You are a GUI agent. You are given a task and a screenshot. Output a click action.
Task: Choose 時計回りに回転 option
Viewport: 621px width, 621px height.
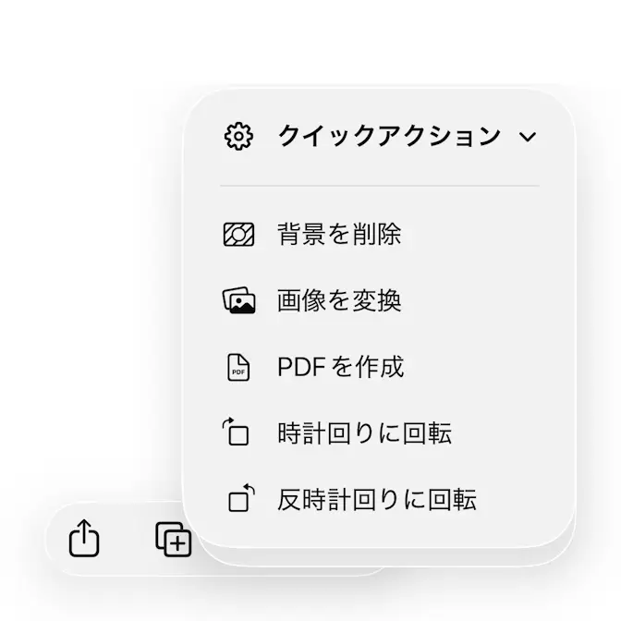pos(364,433)
